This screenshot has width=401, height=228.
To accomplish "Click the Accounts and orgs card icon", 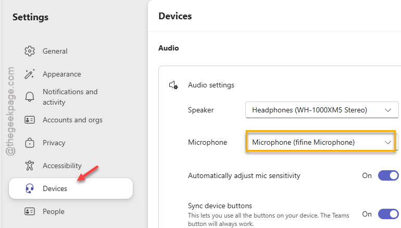I will [30, 120].
